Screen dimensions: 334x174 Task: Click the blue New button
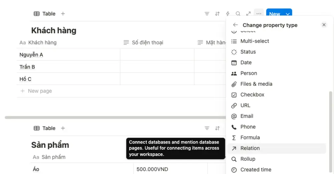275,14
